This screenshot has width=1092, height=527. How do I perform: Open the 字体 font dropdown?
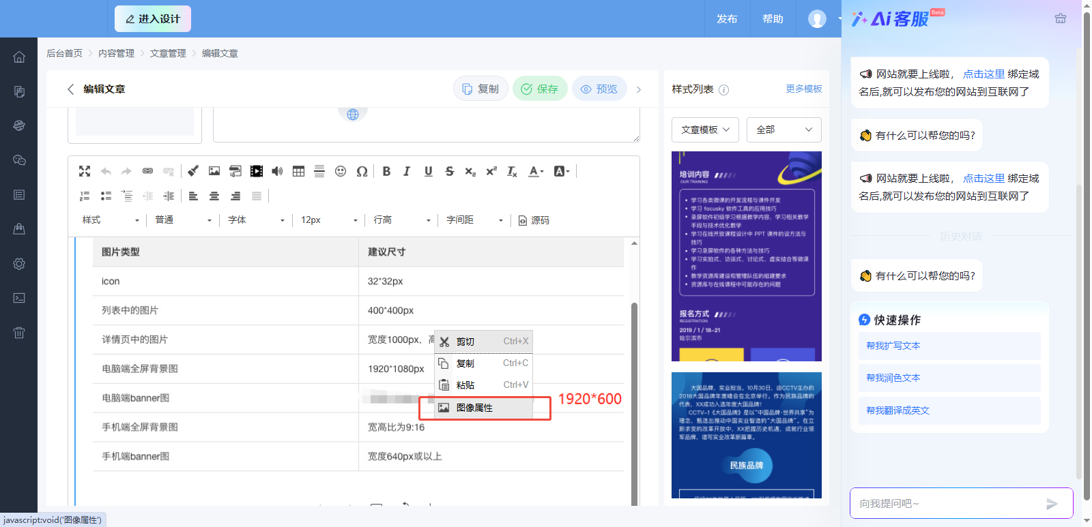256,220
